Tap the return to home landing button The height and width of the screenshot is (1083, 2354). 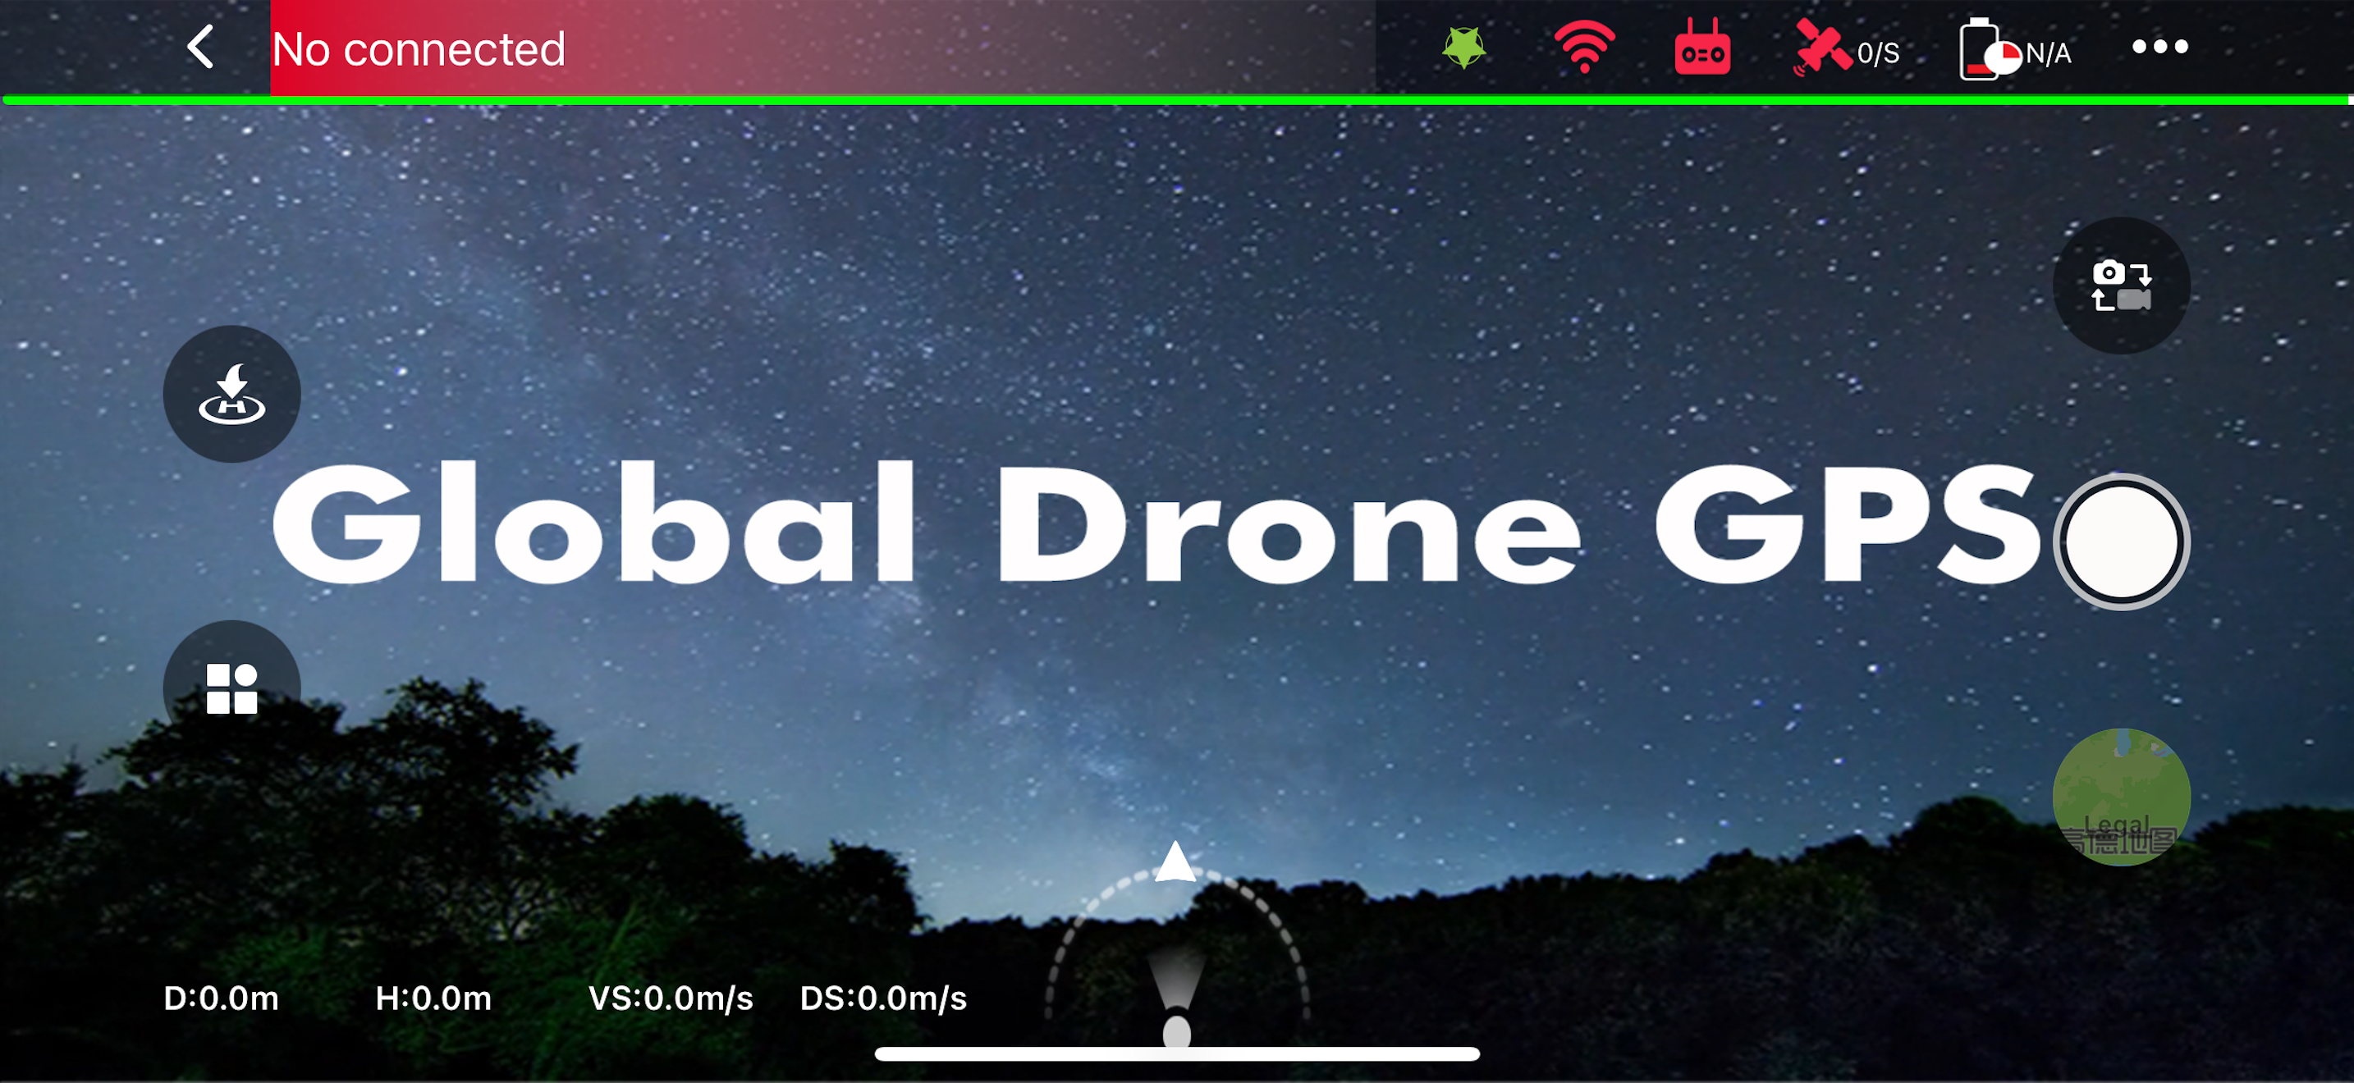(x=232, y=395)
